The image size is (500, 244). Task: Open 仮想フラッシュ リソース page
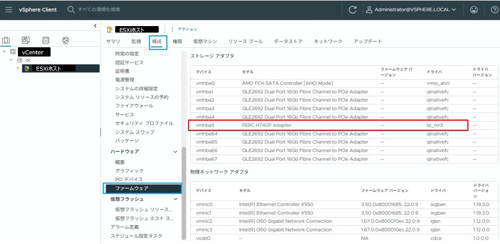pos(143,210)
